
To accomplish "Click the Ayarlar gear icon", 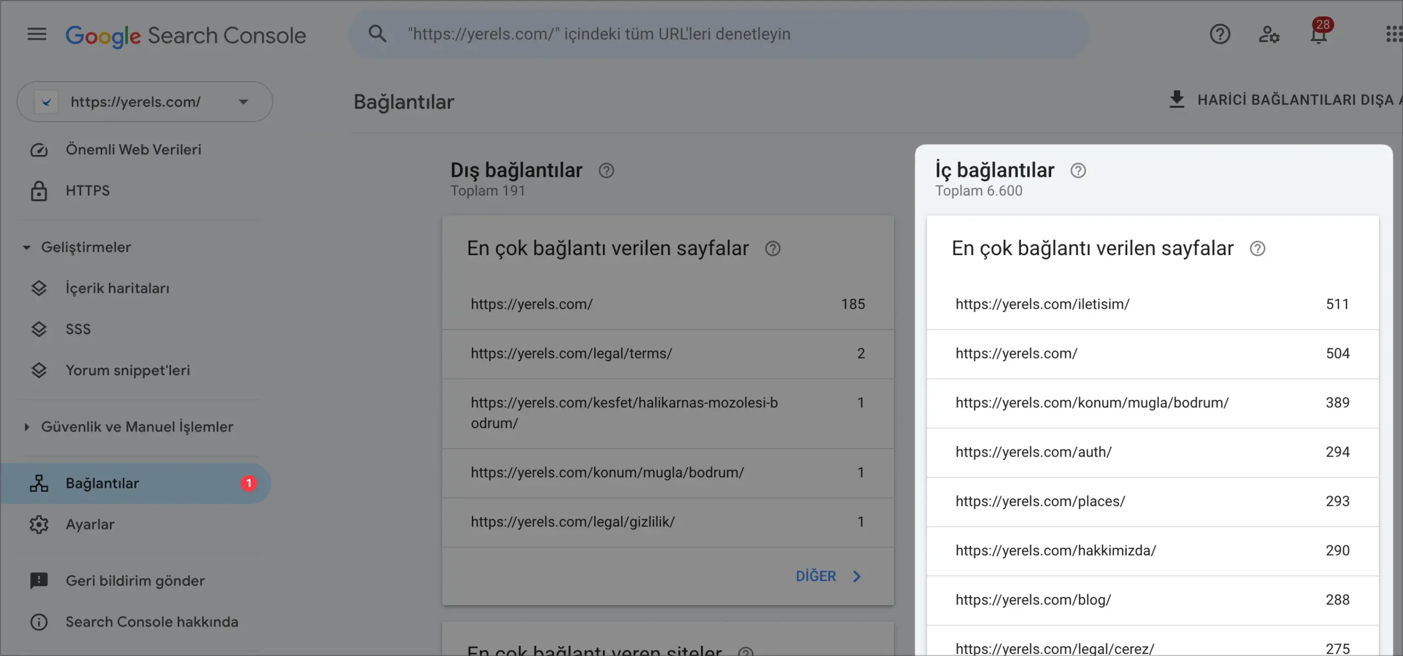I will point(39,525).
